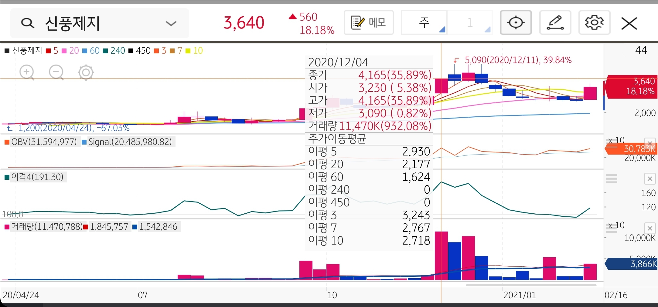
Task: Click the current price tag 3,640 18.18%
Action: [x=631, y=86]
